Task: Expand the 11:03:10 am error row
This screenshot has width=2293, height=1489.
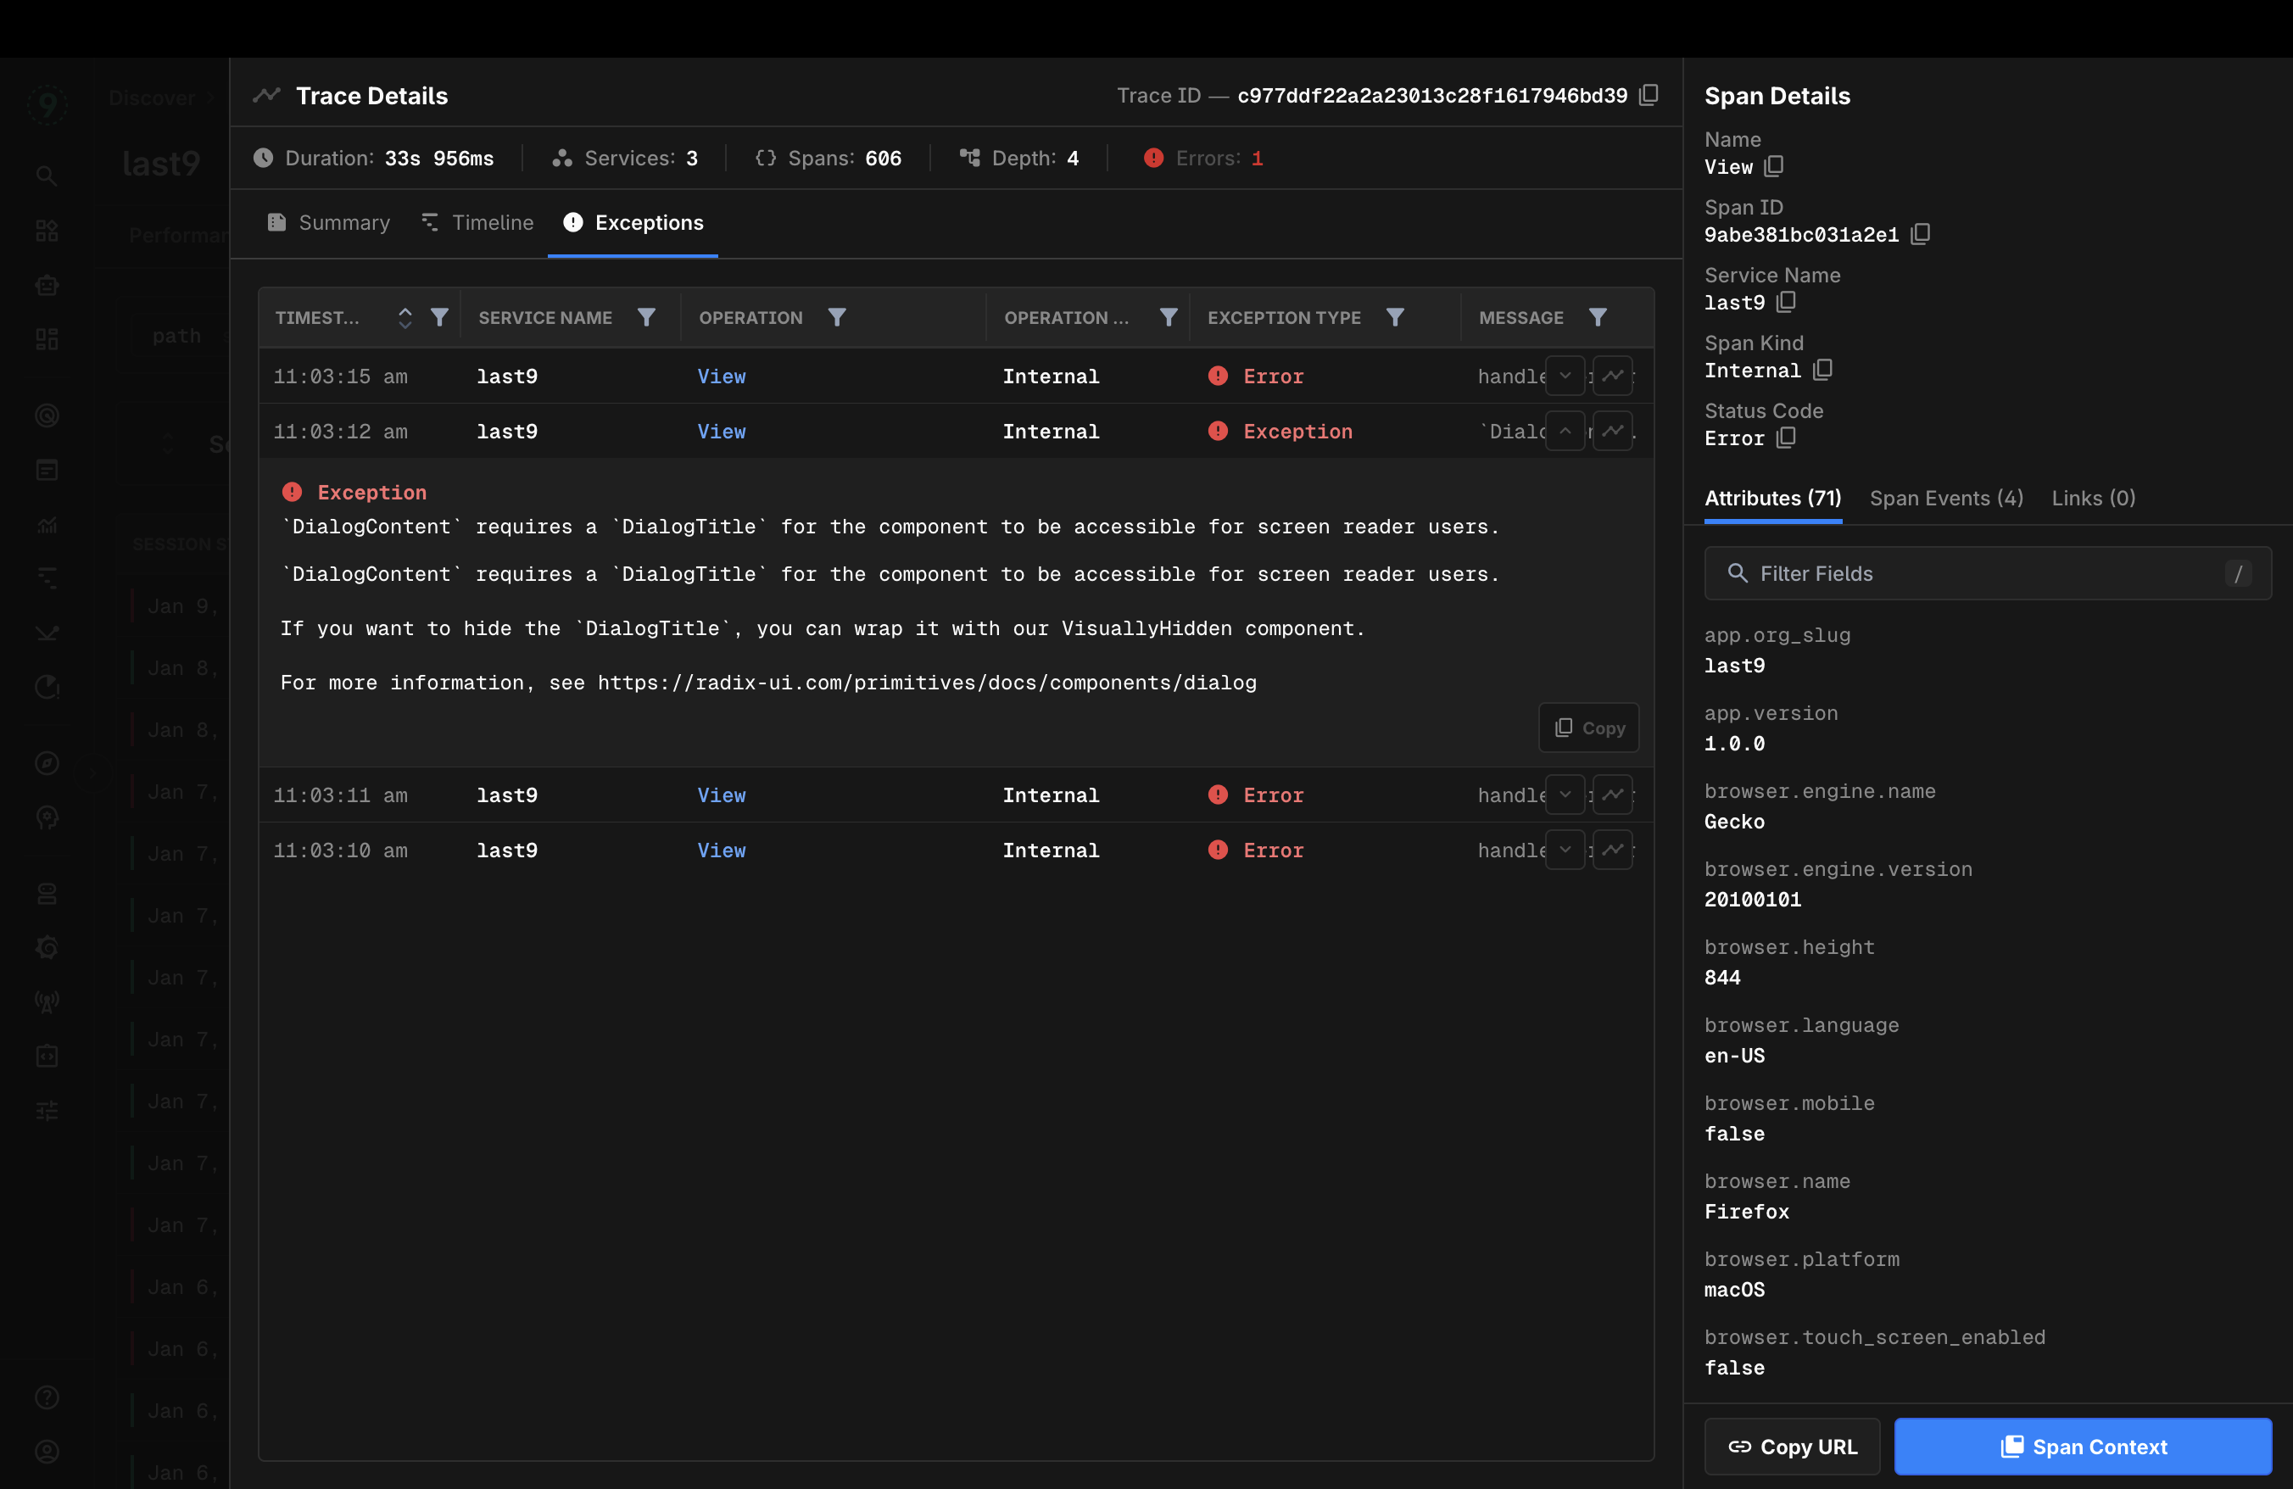Action: [x=1565, y=850]
